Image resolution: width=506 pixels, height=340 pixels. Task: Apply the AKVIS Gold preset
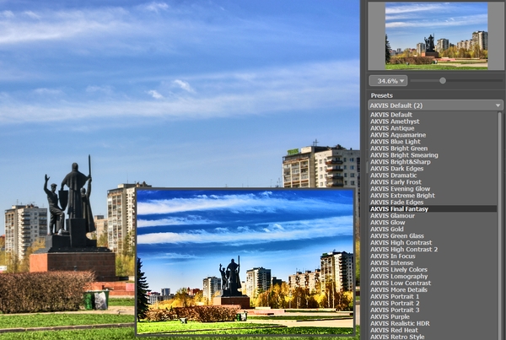point(433,229)
